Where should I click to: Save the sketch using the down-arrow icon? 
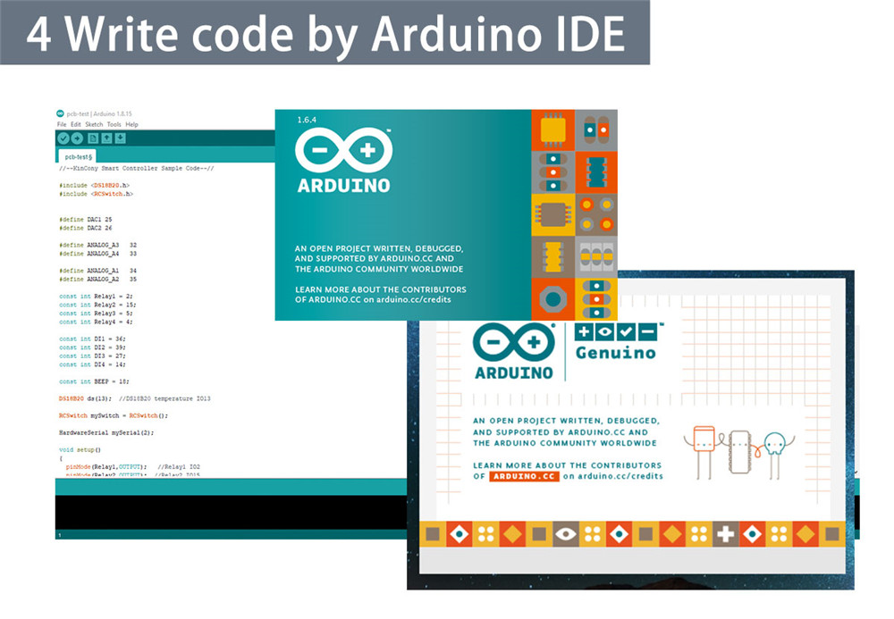tap(121, 138)
